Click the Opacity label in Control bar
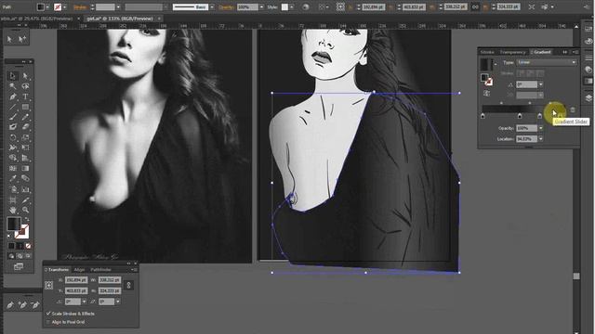Screen dimensions: 595x334 [226, 7]
